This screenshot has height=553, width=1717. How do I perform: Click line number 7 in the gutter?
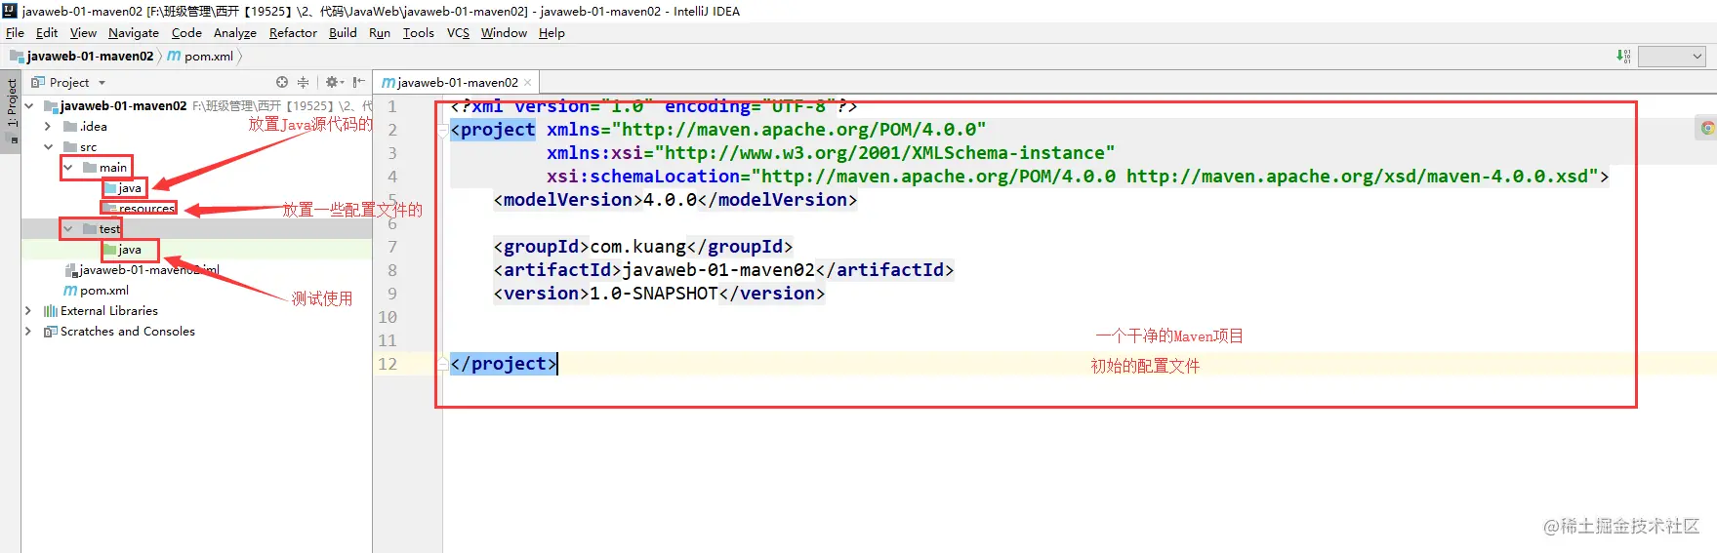tap(392, 247)
